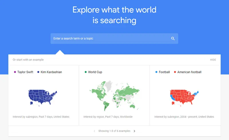Go to previous examples with left chevron
The image size is (229, 140).
pos(94,131)
